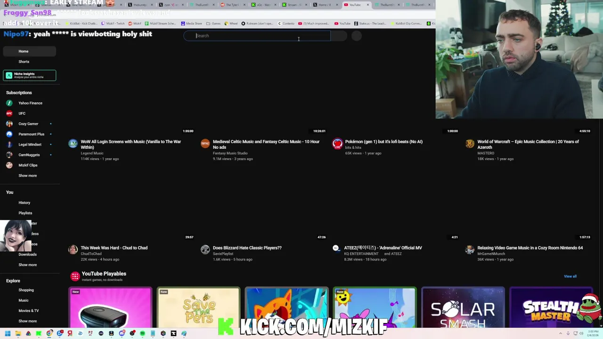Open Relaxing Video Game Music Nintendo 64 video

pos(530,248)
